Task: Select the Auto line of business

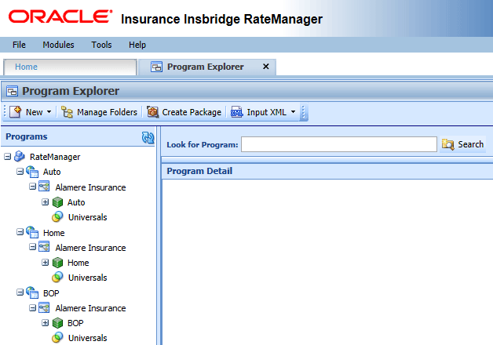Action: tap(52, 172)
